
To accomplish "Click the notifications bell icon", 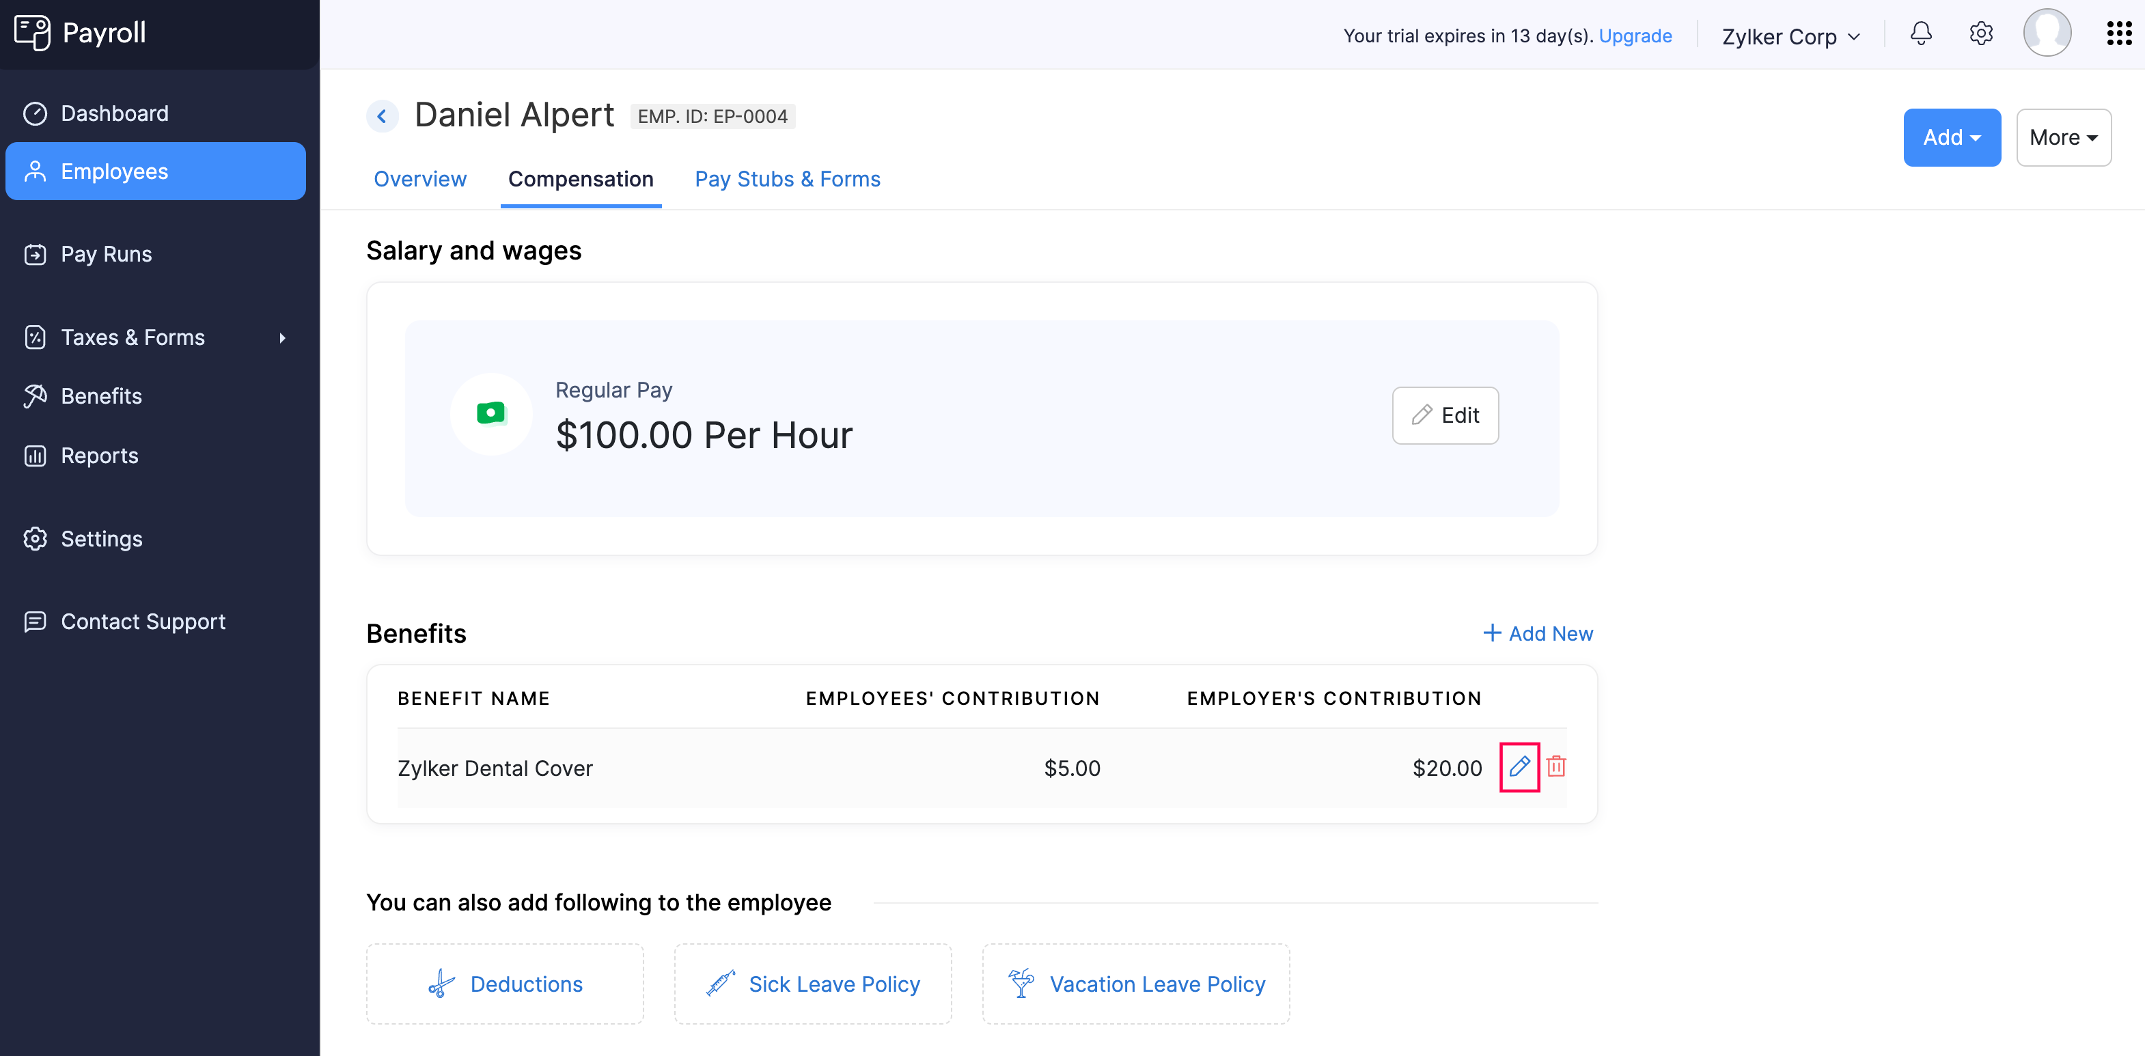I will click(1922, 36).
